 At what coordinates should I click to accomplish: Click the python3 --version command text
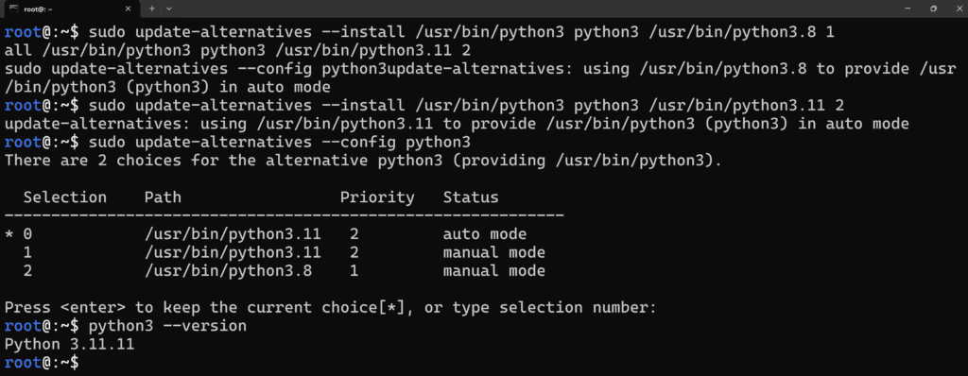click(x=167, y=325)
